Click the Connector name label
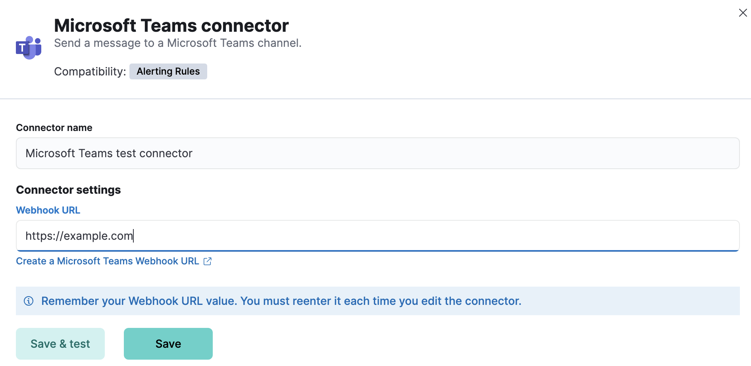This screenshot has width=751, height=366. pyautogui.click(x=54, y=127)
